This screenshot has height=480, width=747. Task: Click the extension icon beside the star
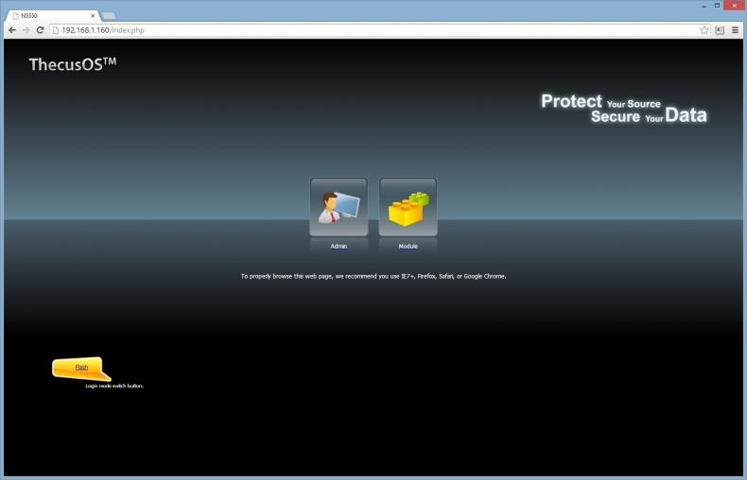coord(720,30)
